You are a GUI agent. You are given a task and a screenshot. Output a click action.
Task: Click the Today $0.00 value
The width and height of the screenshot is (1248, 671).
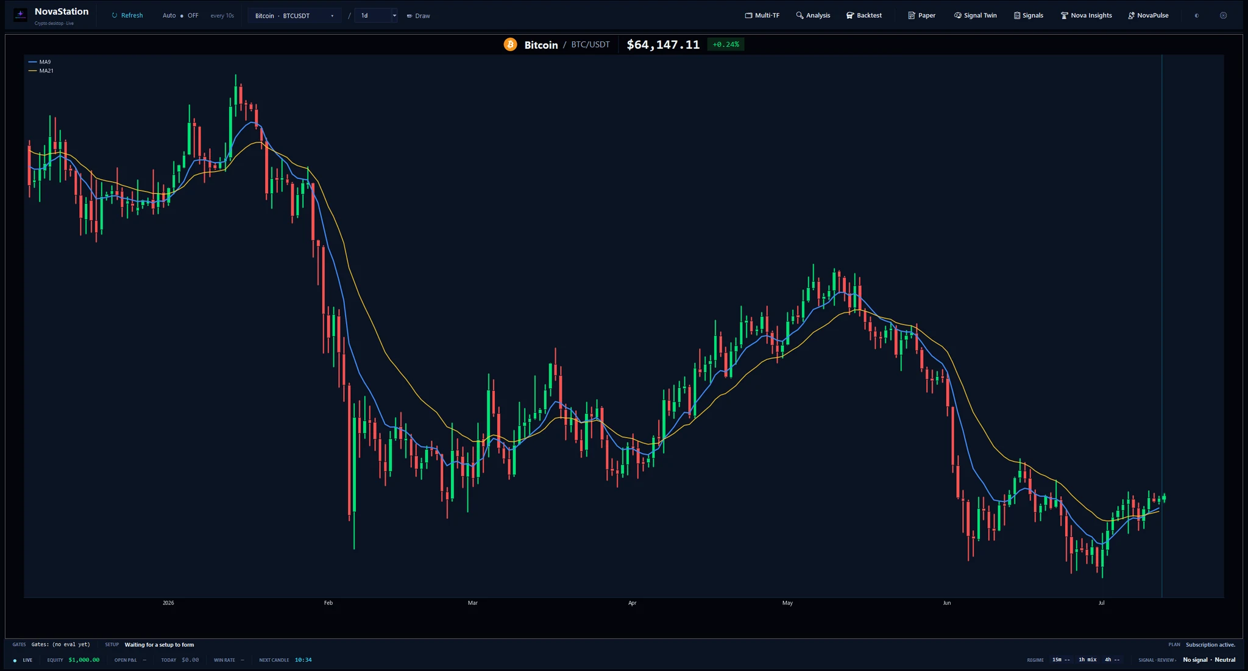pyautogui.click(x=190, y=661)
